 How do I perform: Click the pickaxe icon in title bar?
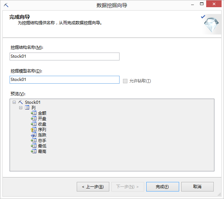6,5
